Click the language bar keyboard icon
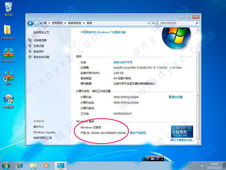 click(153, 159)
